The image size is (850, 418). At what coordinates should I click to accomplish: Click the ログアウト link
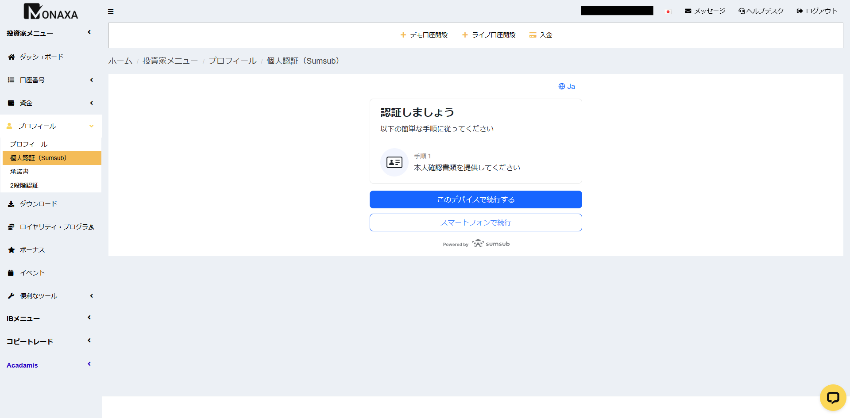click(817, 11)
